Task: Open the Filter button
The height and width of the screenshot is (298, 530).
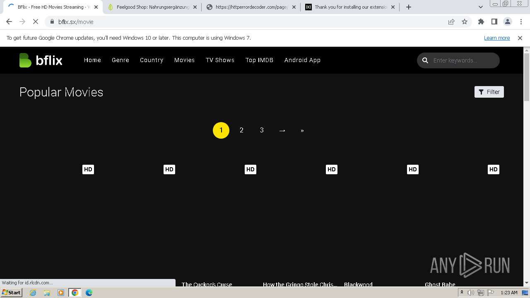Action: click(489, 92)
